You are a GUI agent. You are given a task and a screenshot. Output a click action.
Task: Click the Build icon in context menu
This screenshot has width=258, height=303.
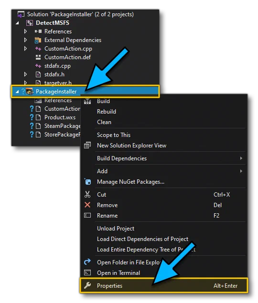pos(87,101)
